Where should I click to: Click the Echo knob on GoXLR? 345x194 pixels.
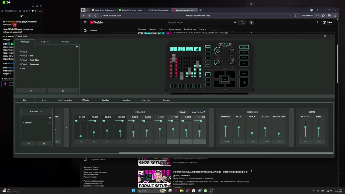point(218,62)
